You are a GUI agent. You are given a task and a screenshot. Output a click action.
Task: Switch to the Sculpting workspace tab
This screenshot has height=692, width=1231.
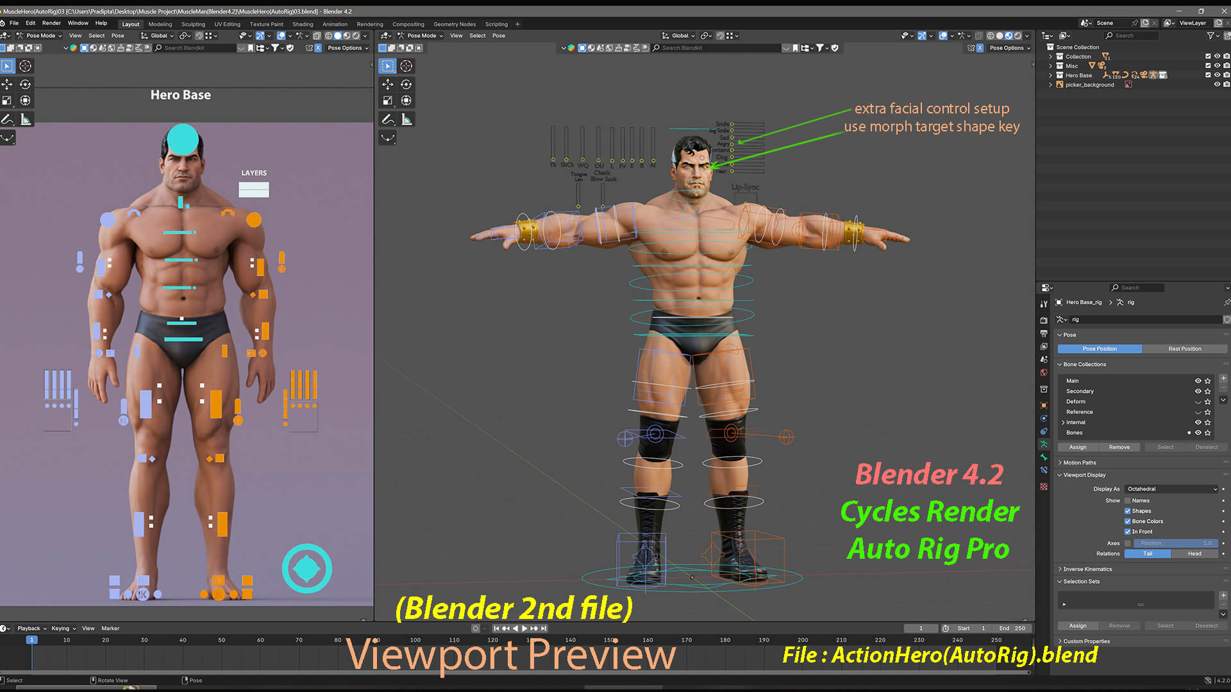pos(193,24)
